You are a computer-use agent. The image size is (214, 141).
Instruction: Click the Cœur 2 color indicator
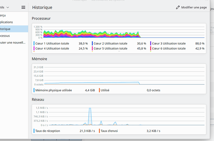point(92,43)
